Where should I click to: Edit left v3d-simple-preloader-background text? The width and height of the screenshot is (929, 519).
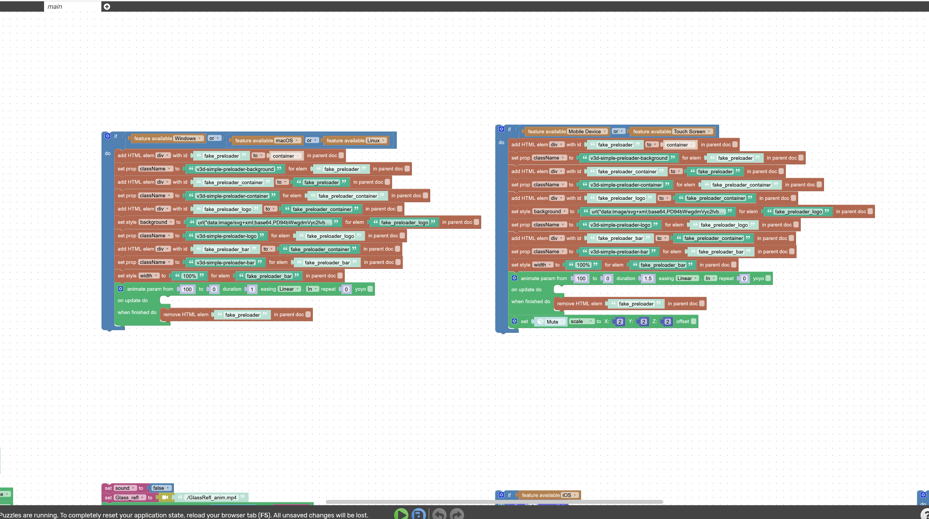pyautogui.click(x=235, y=169)
